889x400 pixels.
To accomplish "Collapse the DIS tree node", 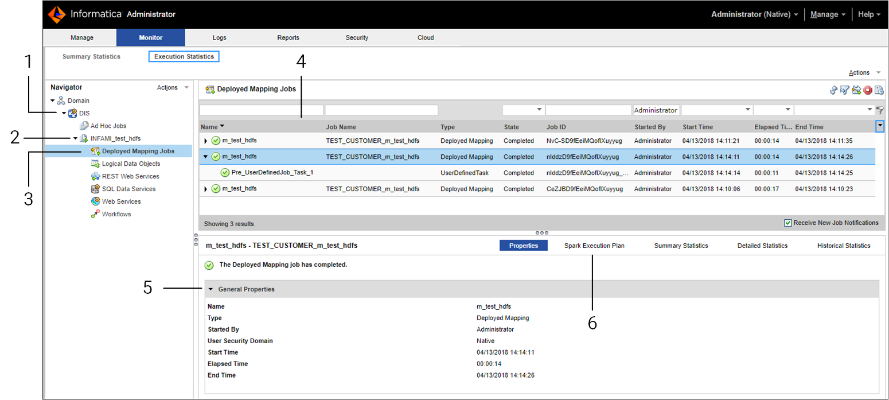I will pyautogui.click(x=64, y=113).
